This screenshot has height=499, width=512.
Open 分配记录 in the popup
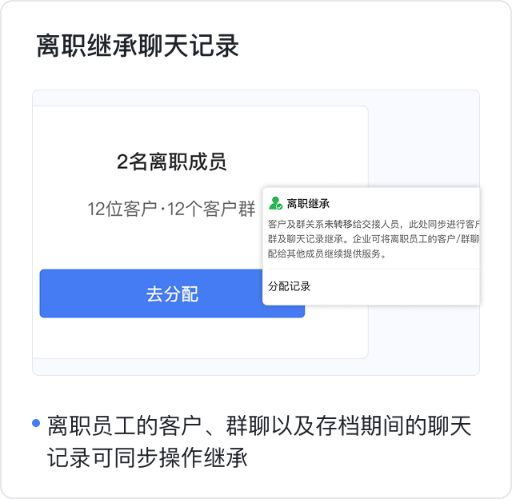click(x=290, y=286)
